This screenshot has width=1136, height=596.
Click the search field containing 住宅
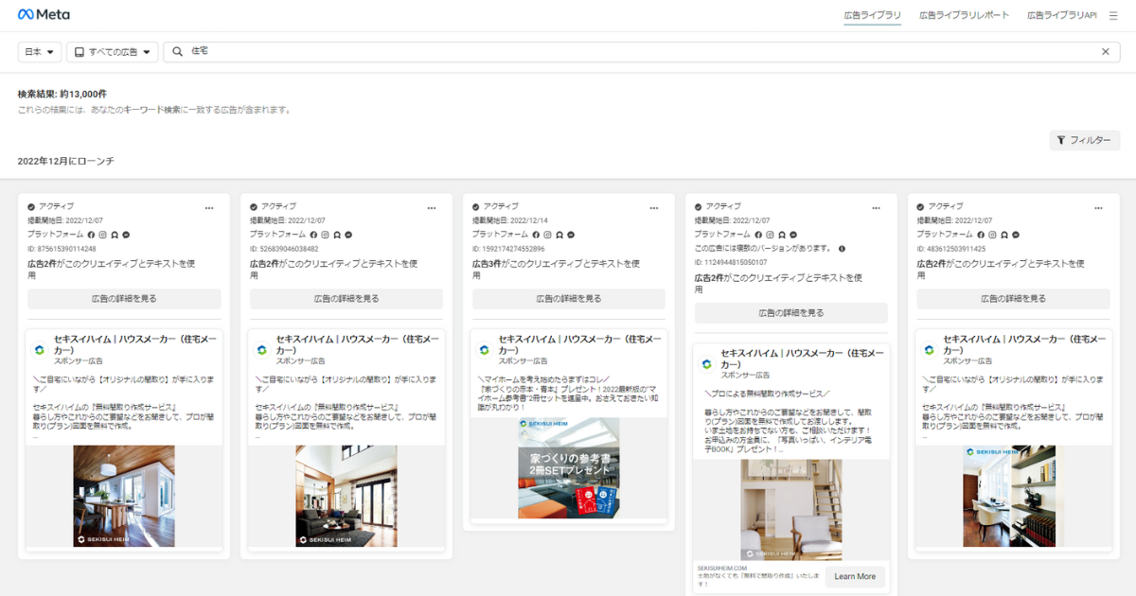tap(641, 52)
